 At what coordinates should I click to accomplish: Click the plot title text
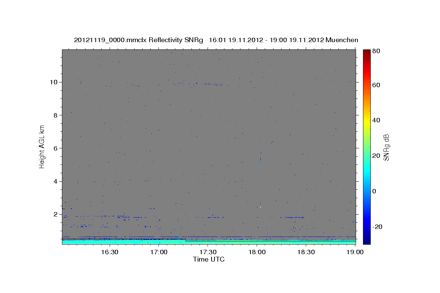216,40
